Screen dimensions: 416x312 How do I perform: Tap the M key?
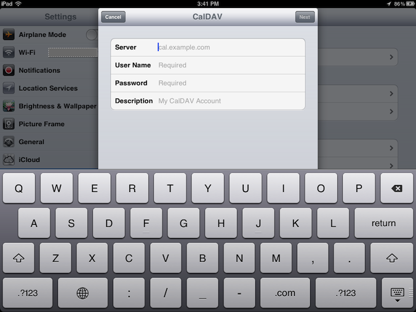pos(276,258)
